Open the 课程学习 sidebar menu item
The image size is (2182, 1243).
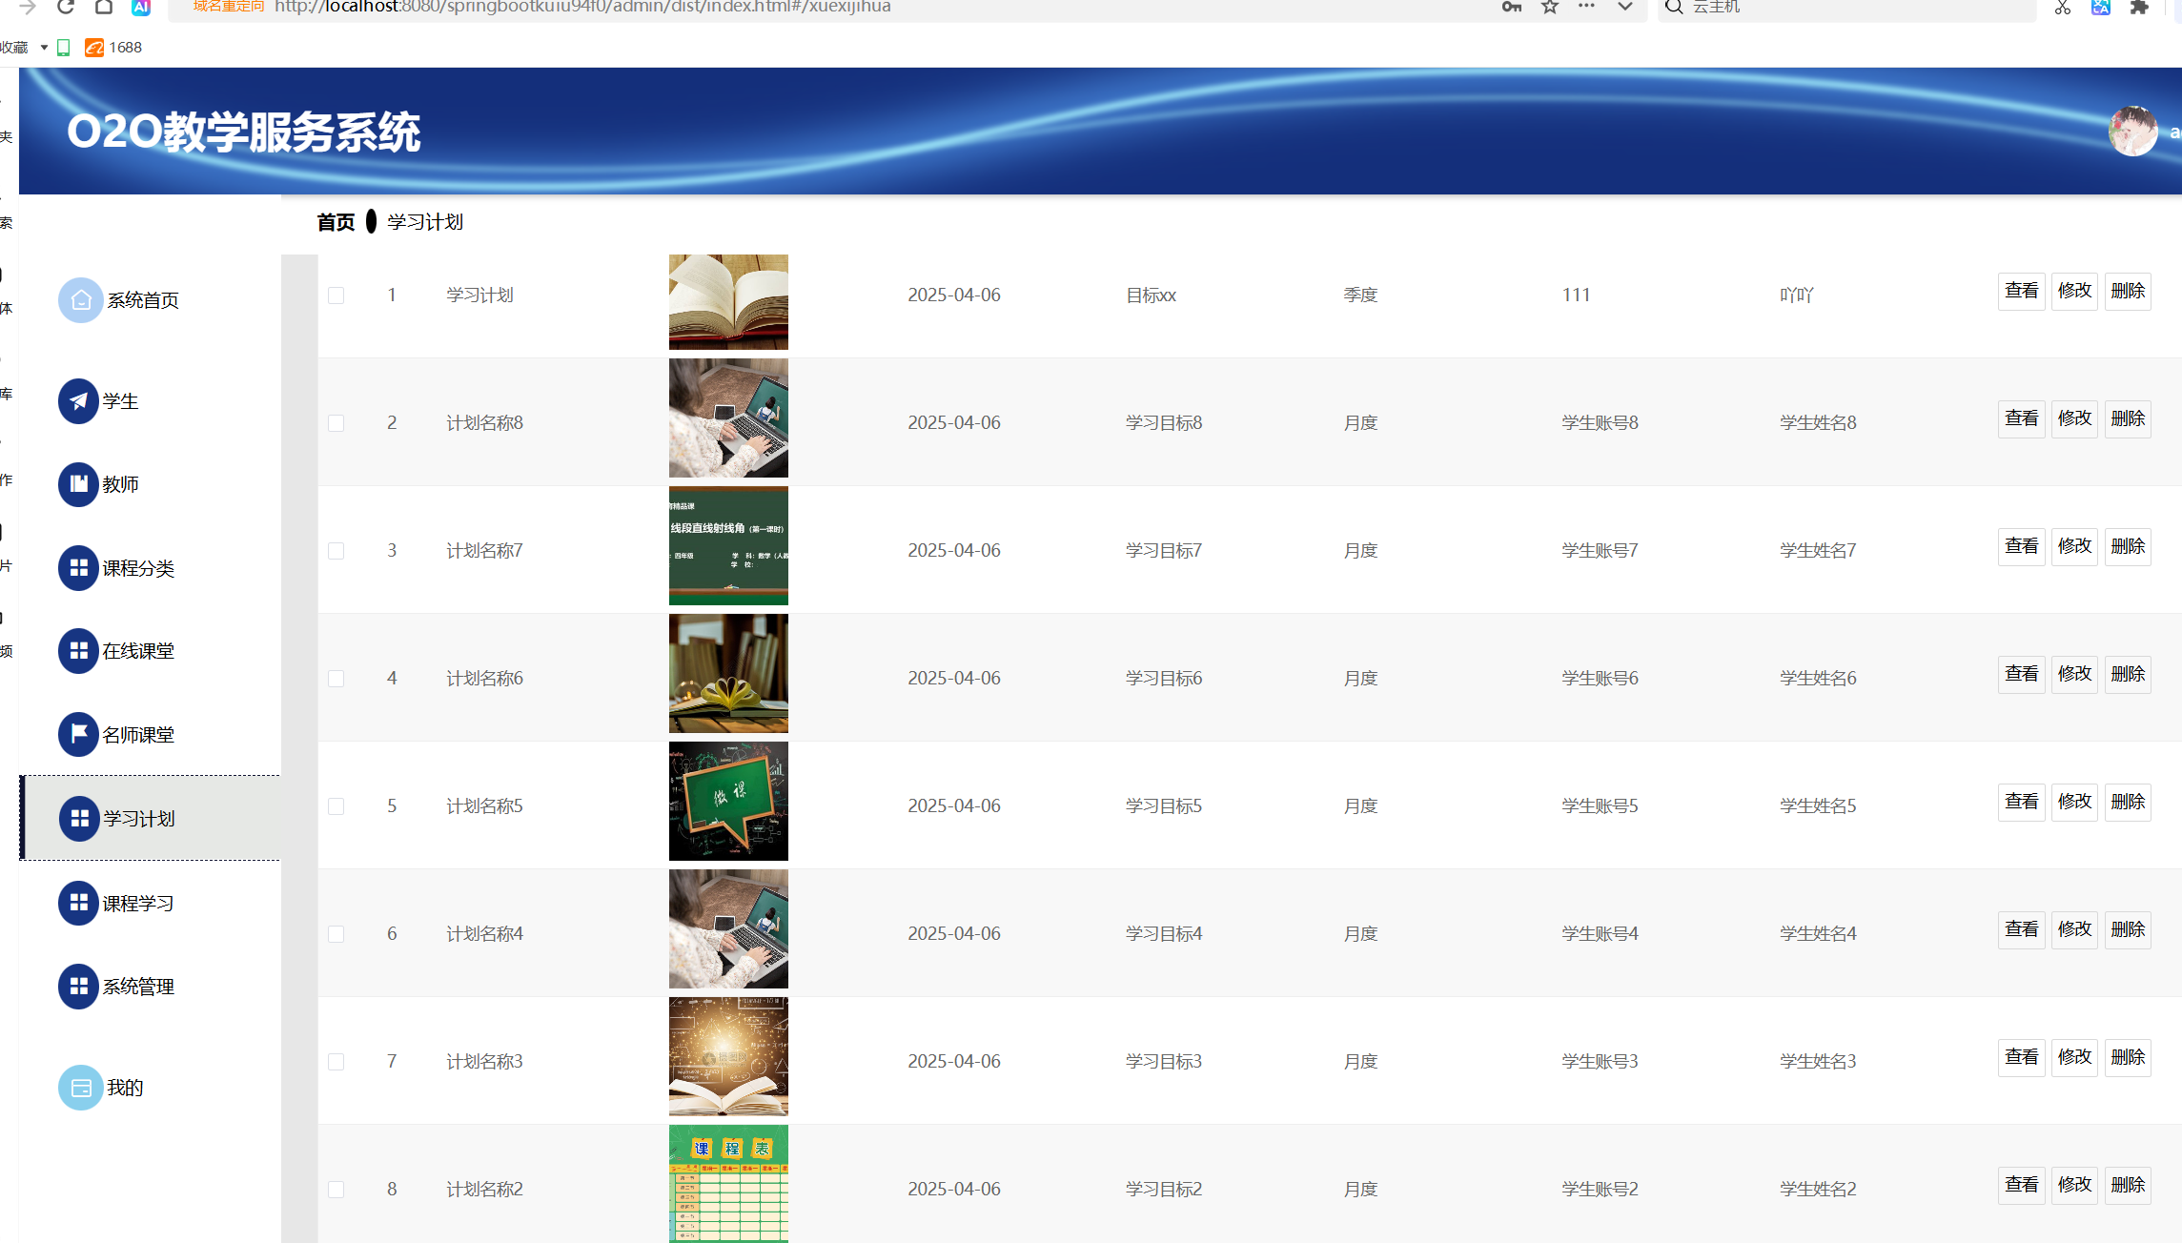[x=138, y=904]
